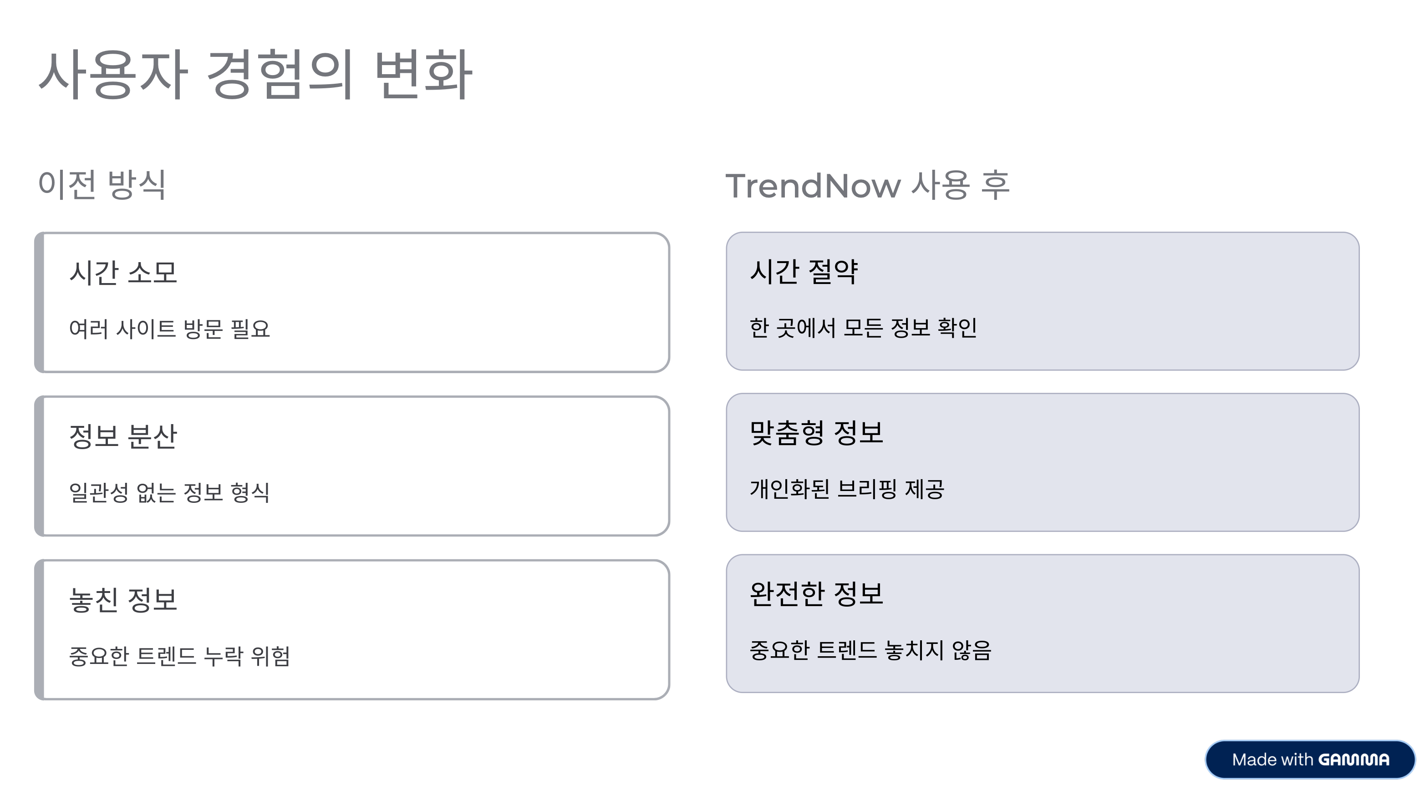Click the "정보 분산" card title
The width and height of the screenshot is (1425, 790).
(123, 436)
